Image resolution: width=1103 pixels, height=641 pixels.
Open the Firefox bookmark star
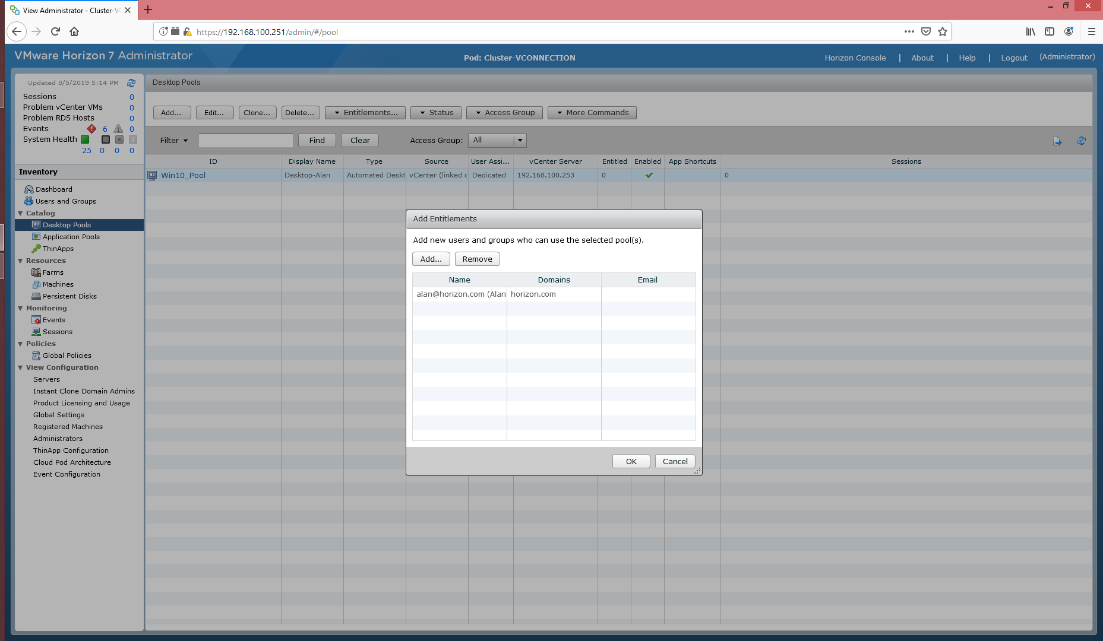943,32
